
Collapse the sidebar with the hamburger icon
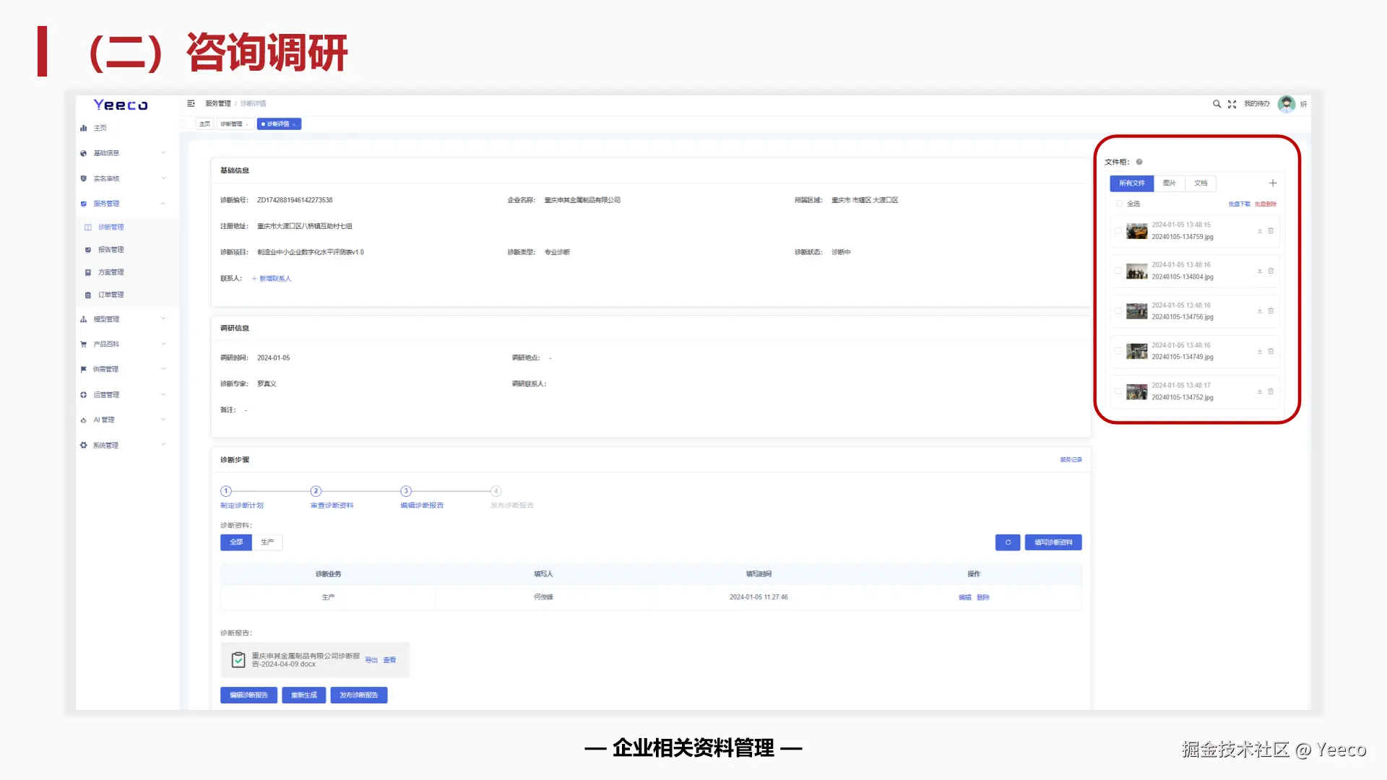point(191,103)
